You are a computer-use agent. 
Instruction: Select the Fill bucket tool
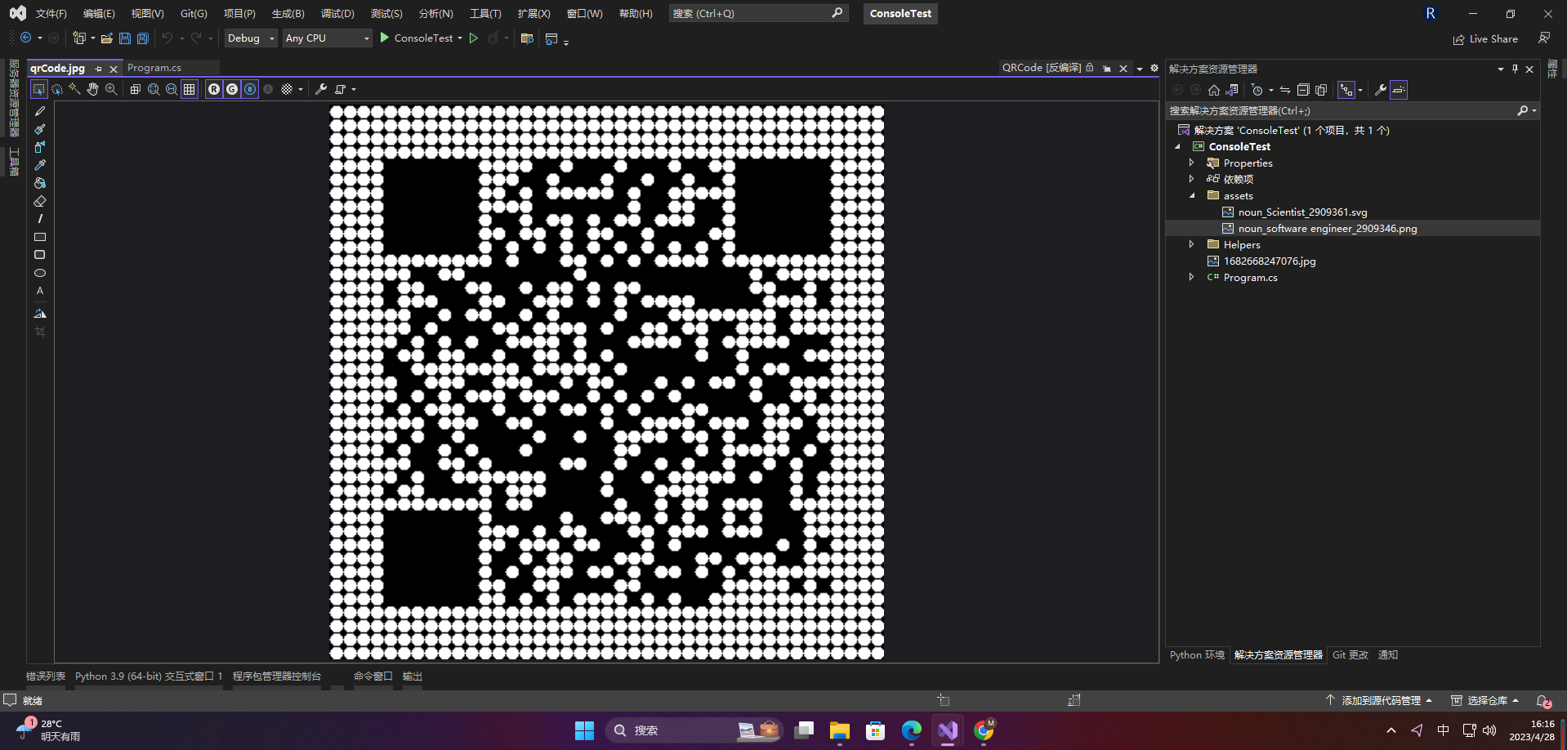pyautogui.click(x=39, y=183)
